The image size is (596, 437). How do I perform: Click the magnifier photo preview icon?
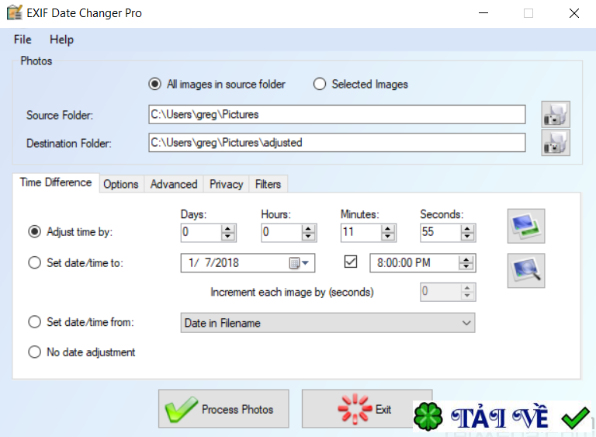tap(526, 270)
